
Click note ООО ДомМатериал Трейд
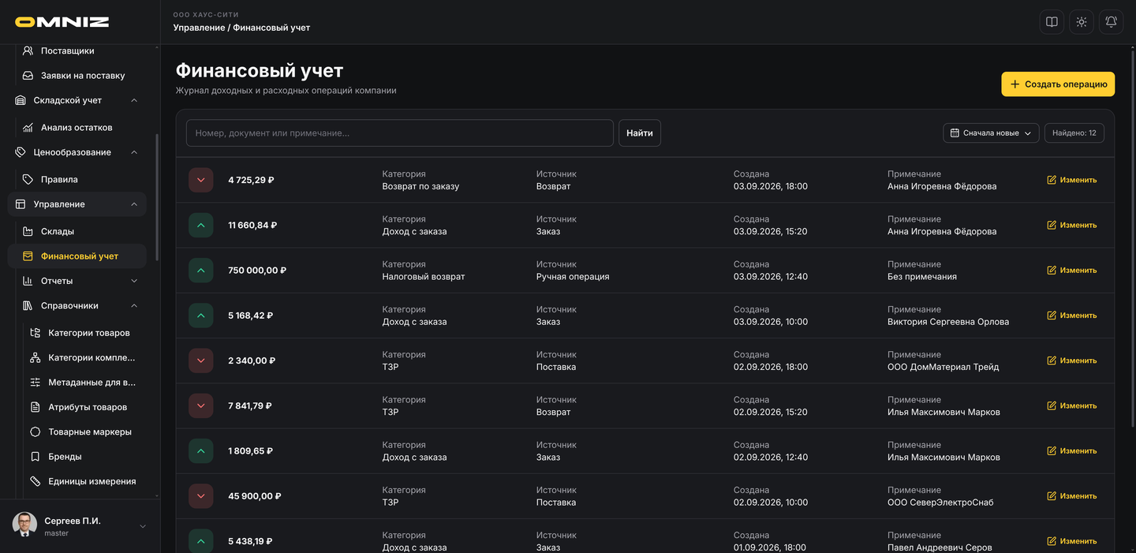coord(943,367)
